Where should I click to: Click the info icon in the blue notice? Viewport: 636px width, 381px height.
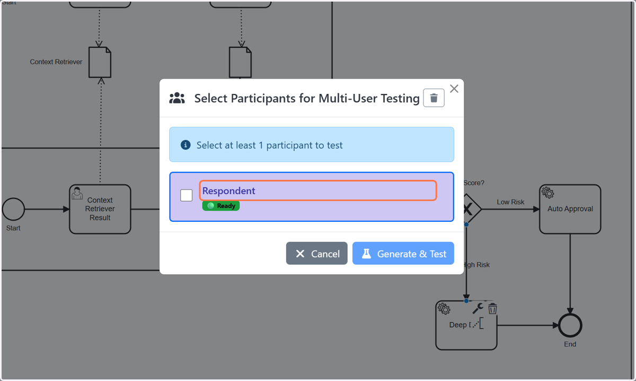[x=185, y=145]
